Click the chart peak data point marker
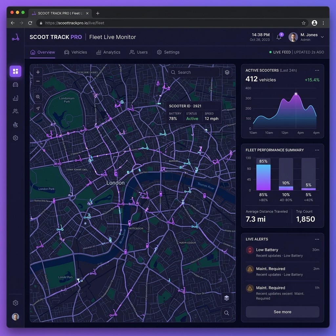Image resolution: width=336 pixels, height=336 pixels. pyautogui.click(x=296, y=94)
